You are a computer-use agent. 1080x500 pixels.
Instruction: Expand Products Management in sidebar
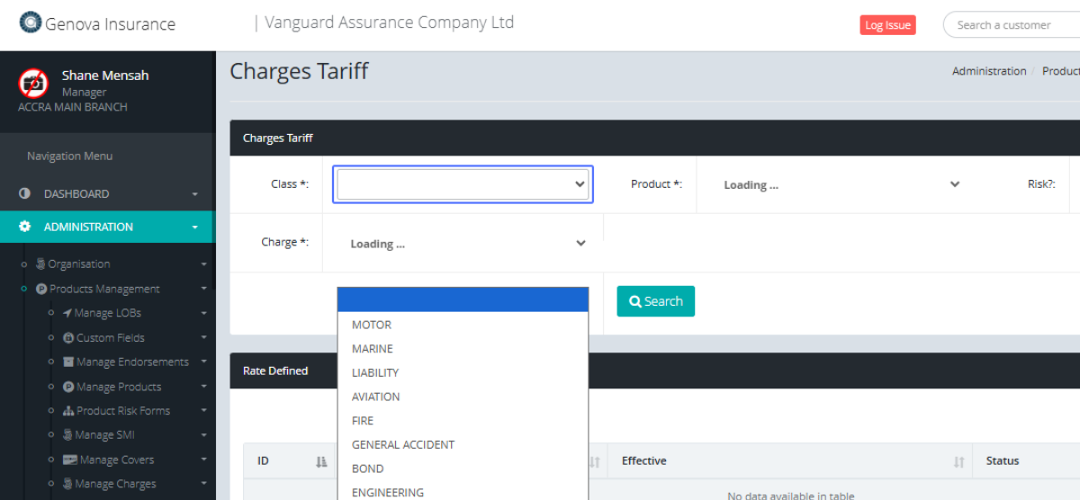click(104, 289)
